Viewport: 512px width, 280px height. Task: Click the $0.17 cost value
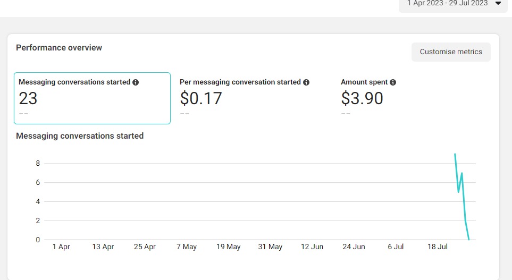click(201, 98)
